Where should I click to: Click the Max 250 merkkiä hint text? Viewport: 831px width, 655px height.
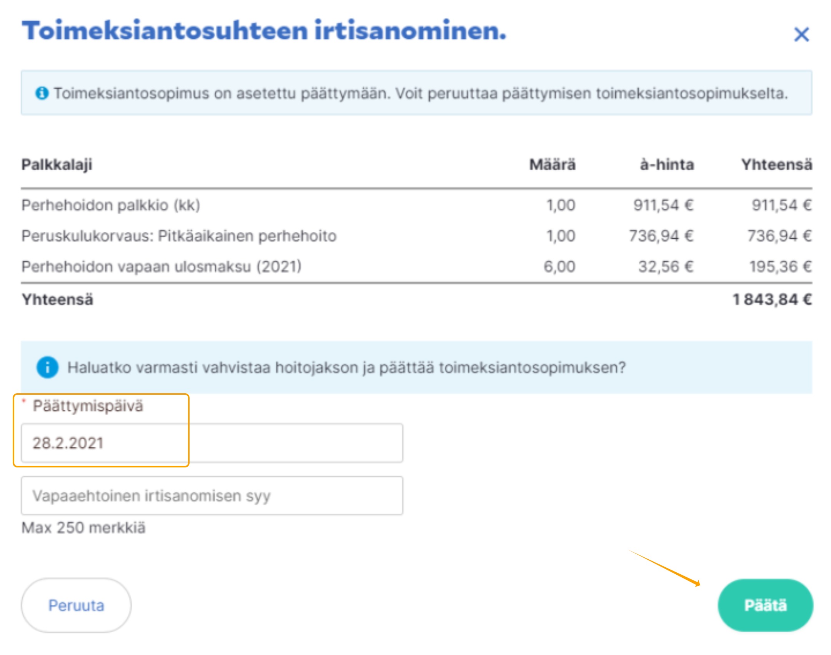83,528
